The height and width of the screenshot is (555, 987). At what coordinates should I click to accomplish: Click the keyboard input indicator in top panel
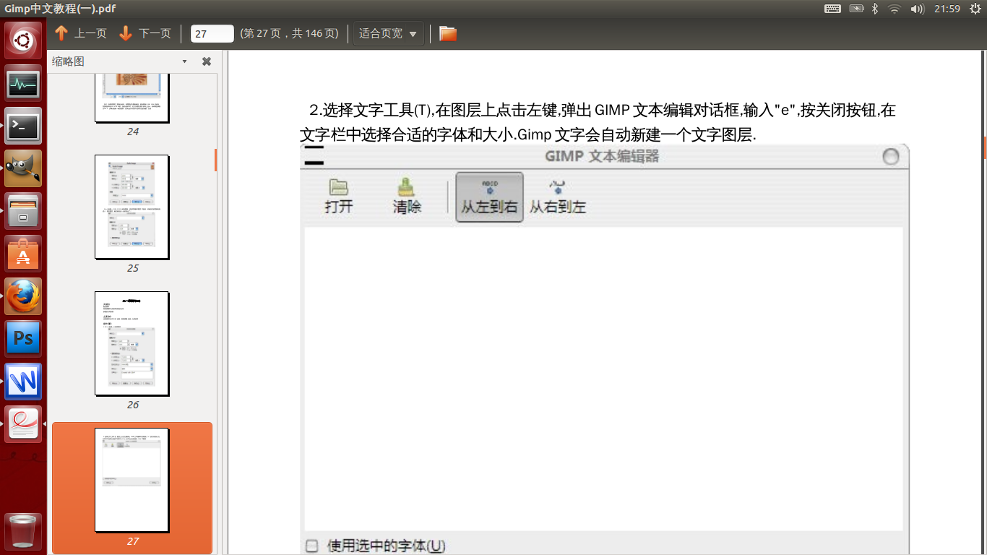click(832, 9)
